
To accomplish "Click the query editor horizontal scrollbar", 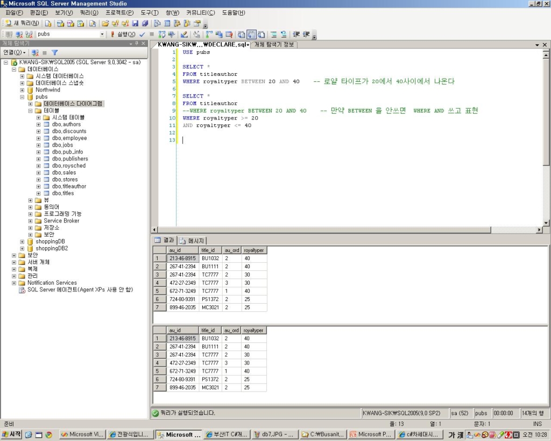I will (x=324, y=230).
